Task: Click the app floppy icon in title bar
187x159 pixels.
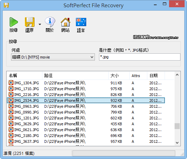Action: [x=6, y=5]
